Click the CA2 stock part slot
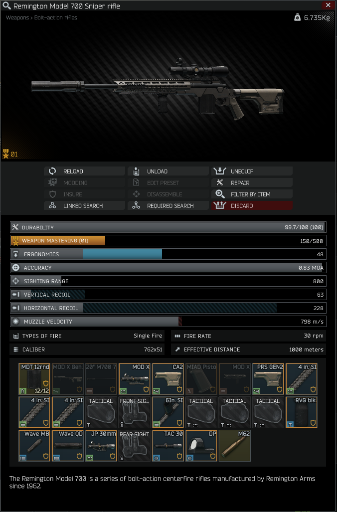Screen dimensions: 337x512 [x=168, y=379]
